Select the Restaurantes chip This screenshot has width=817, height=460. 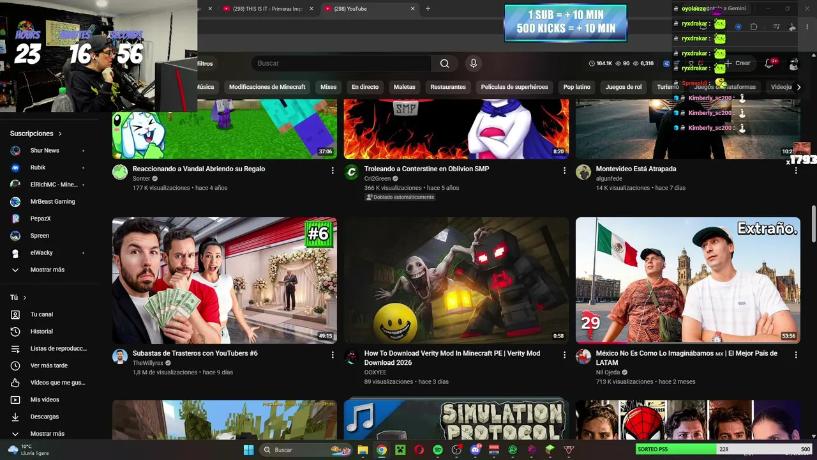[448, 87]
